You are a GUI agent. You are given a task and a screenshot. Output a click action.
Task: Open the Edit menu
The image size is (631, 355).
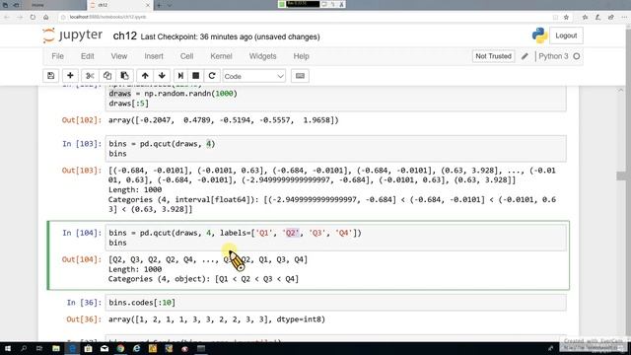click(x=88, y=56)
